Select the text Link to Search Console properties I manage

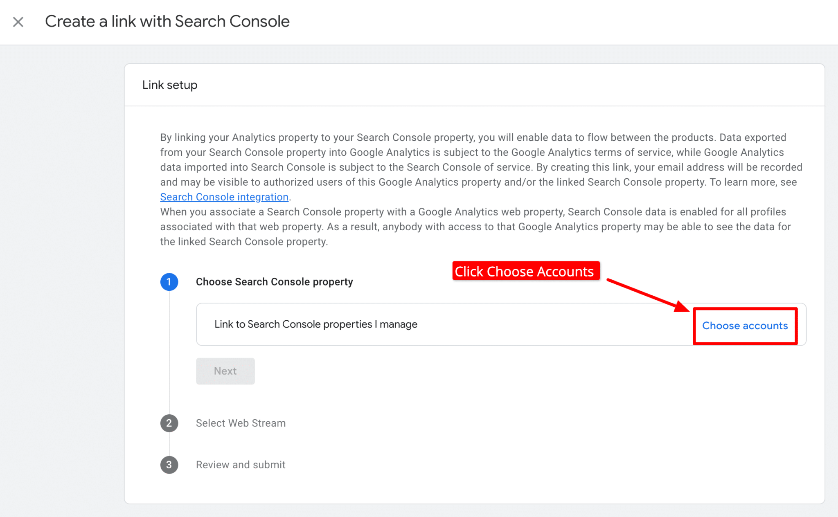click(x=315, y=324)
